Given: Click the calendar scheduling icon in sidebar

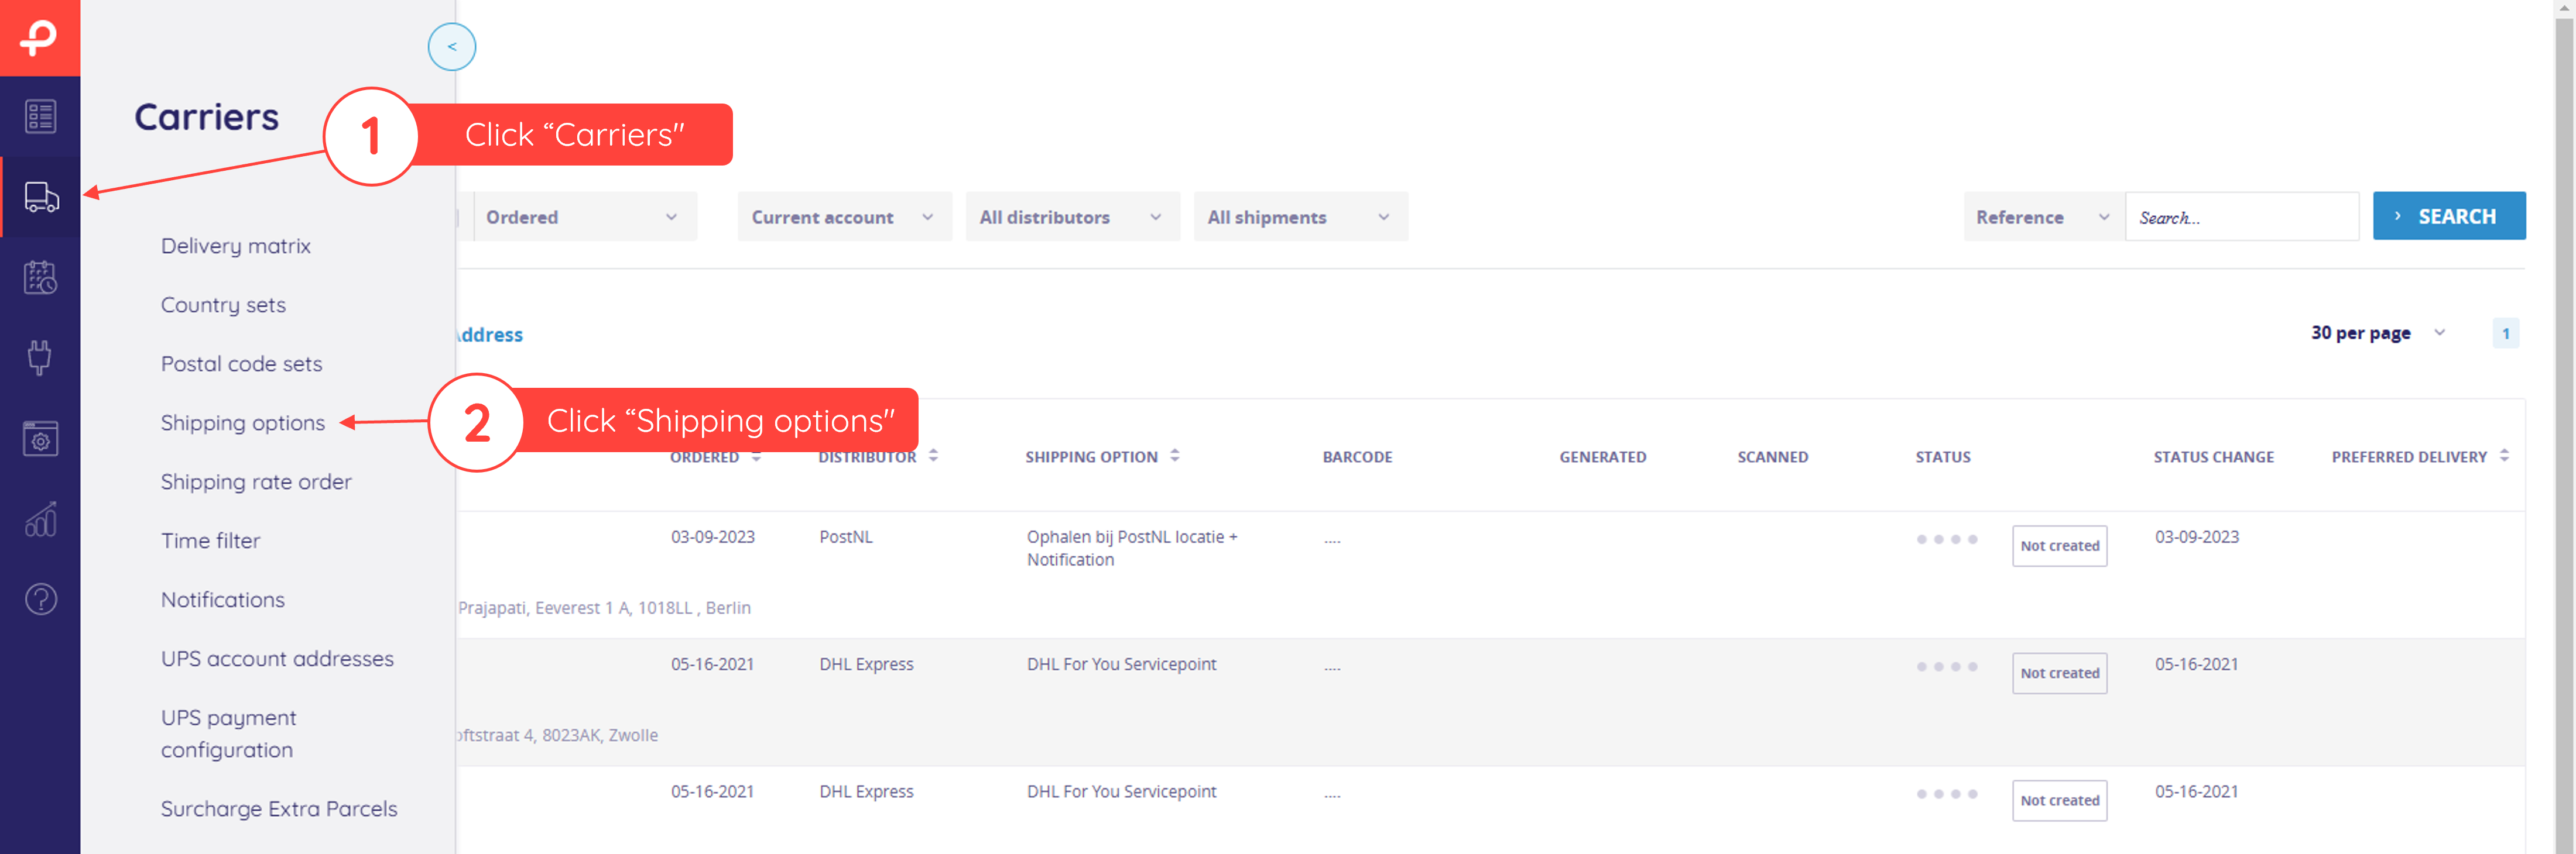Looking at the screenshot, I should pos(40,277).
